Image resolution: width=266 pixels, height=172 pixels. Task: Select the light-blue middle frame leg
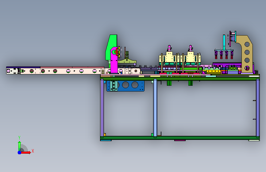point(155,108)
